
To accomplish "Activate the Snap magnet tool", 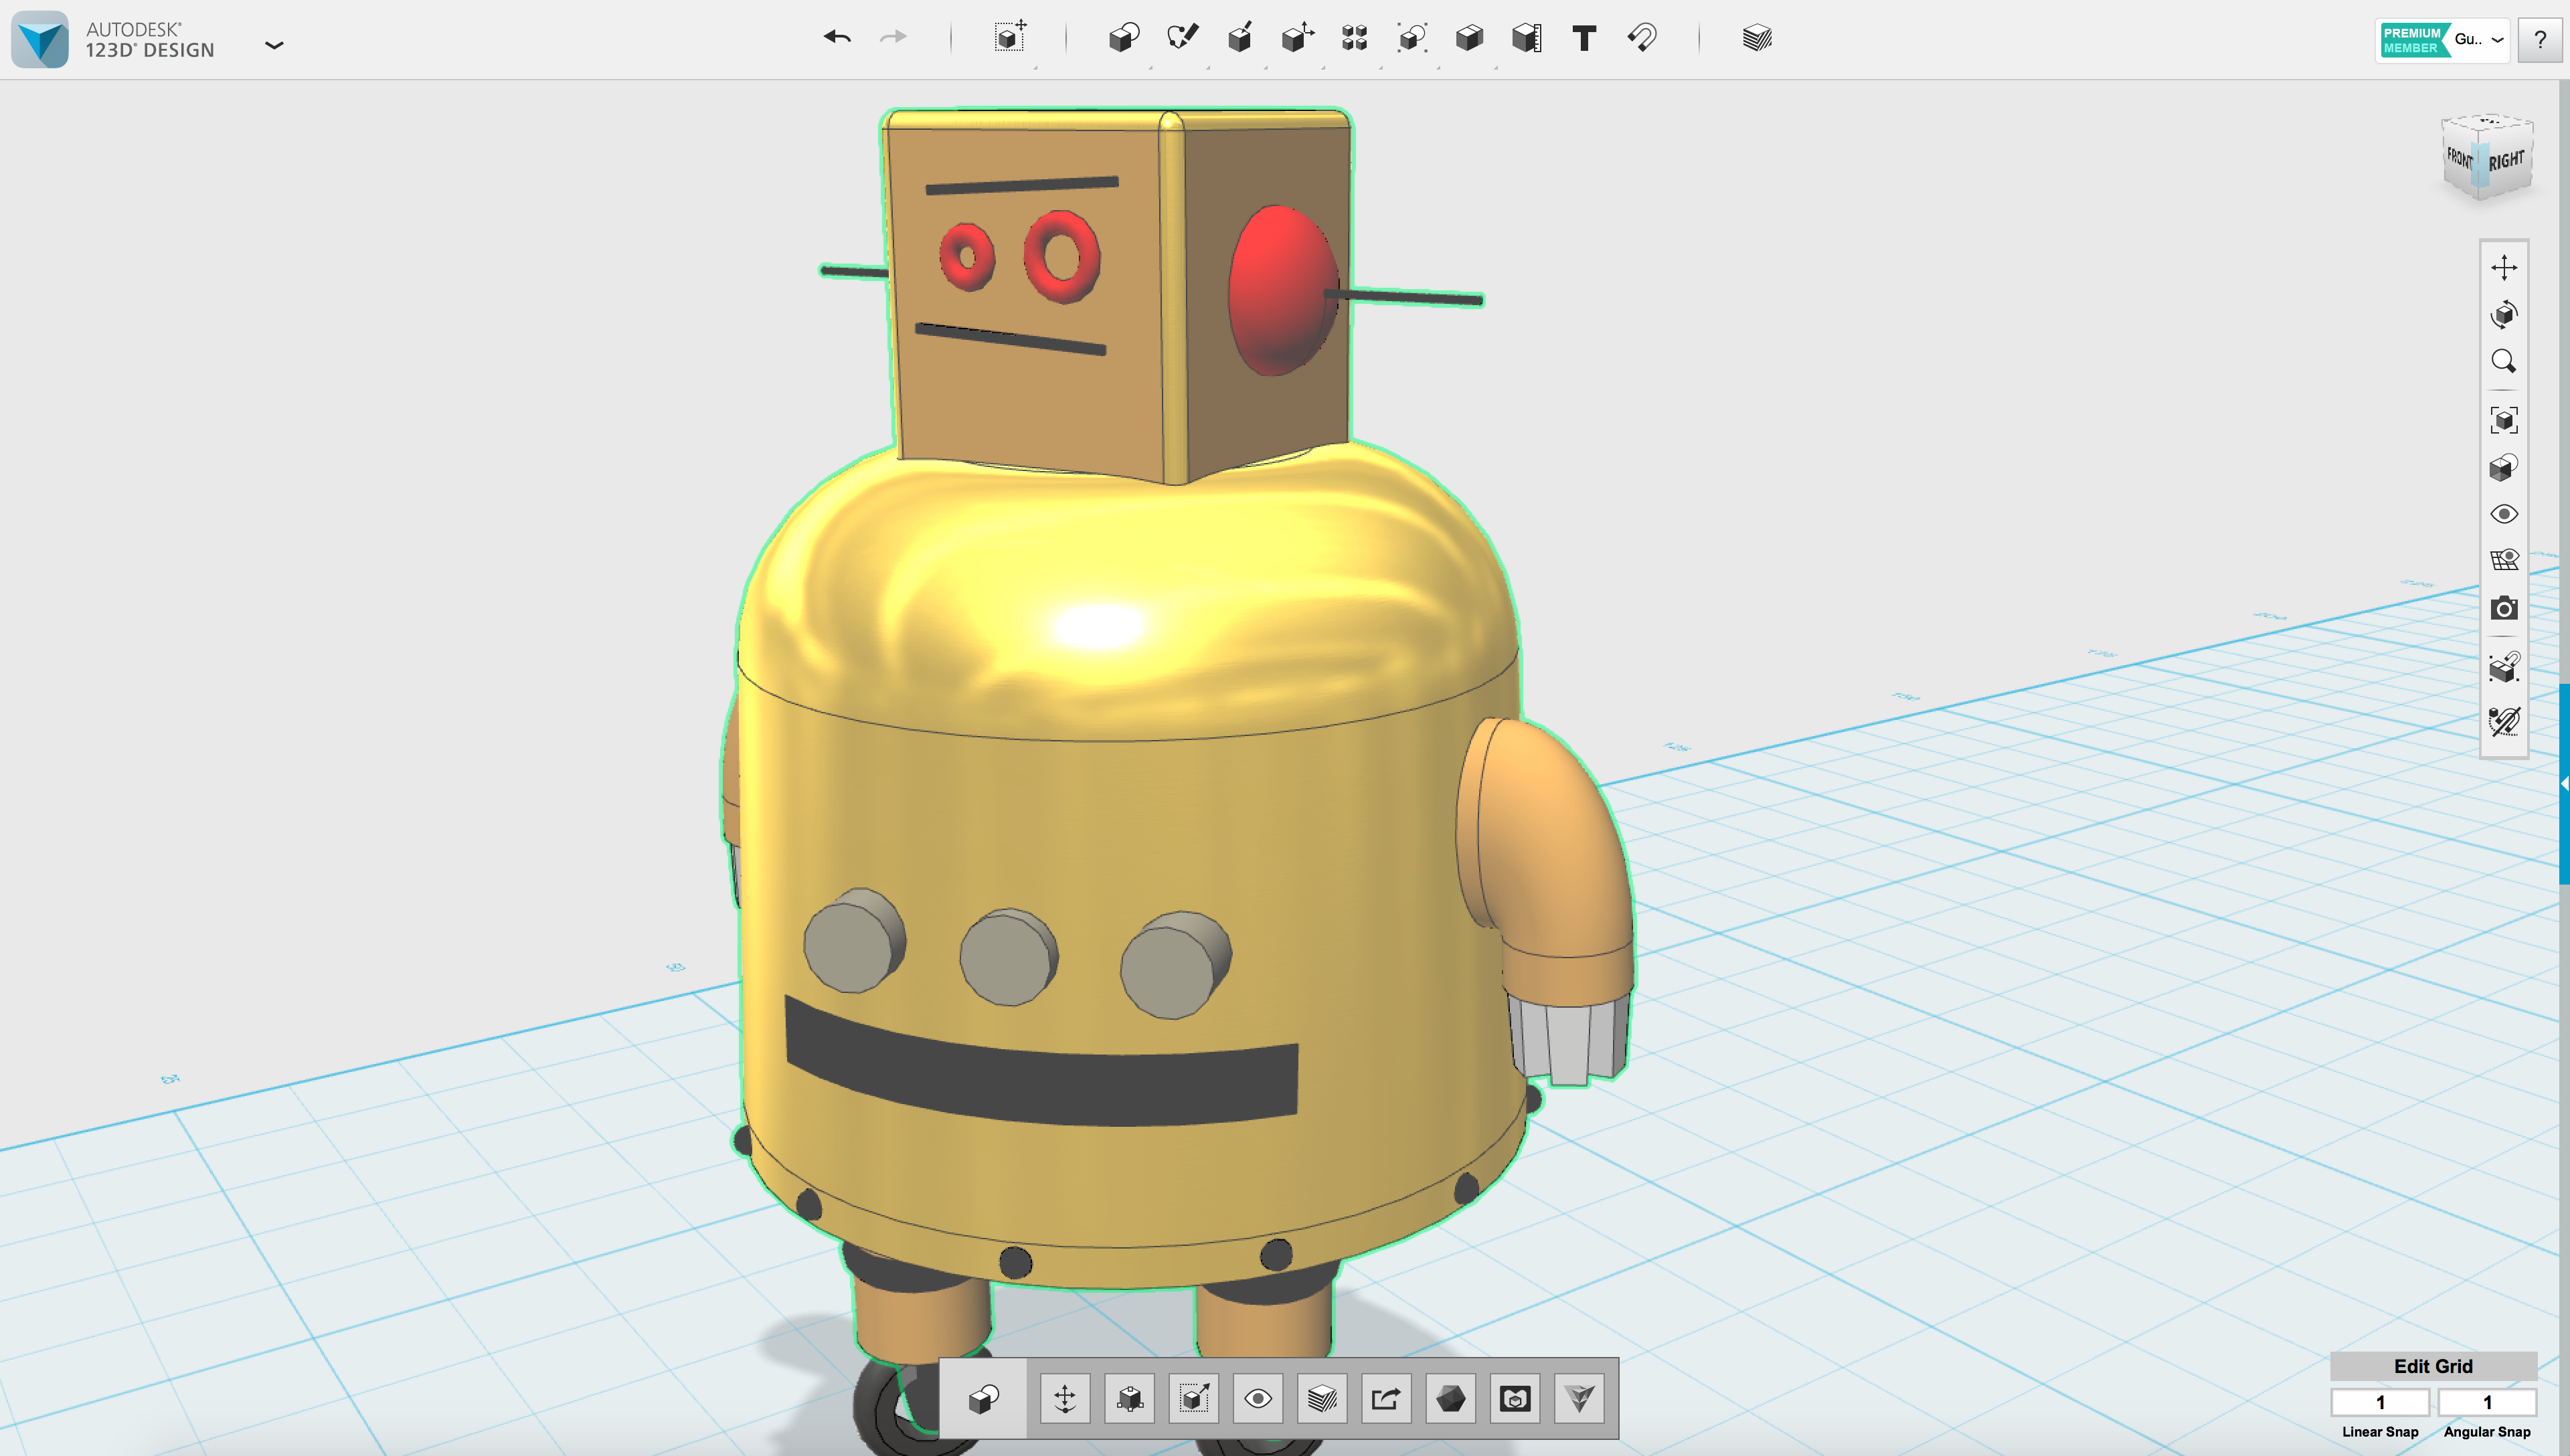I will [x=1642, y=38].
